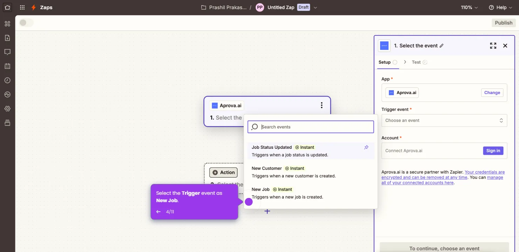519x252 pixels.
Task: Open the calendar icon in the sidebar
Action: pos(7,66)
